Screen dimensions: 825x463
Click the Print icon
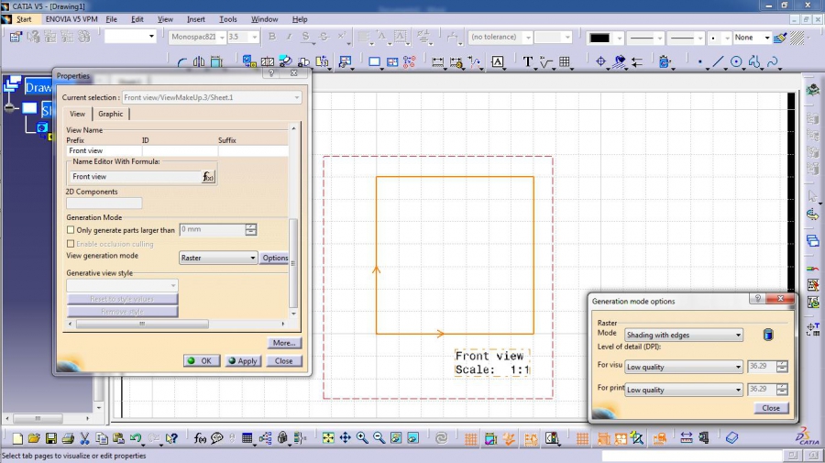(68, 438)
